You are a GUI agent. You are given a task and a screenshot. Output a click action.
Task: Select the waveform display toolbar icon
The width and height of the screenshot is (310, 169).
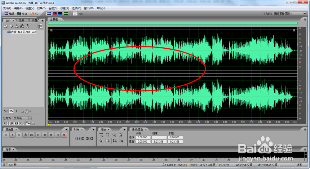click(49, 13)
